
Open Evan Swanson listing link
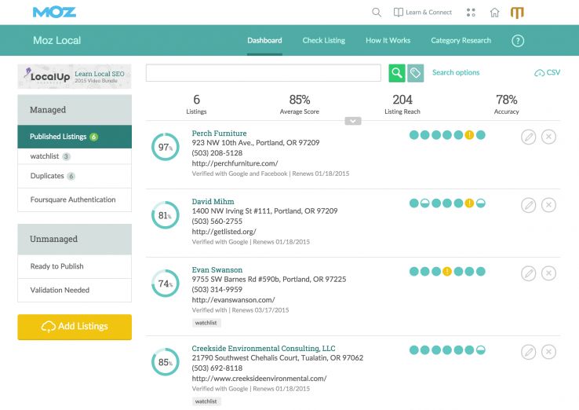[x=217, y=270]
